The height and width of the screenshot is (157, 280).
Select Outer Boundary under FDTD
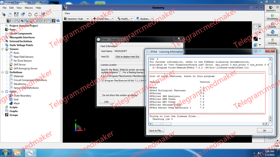click(x=22, y=96)
